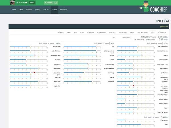Open the envelope messages icon
Image resolution: width=171 pixels, height=128 pixels.
[56, 3]
